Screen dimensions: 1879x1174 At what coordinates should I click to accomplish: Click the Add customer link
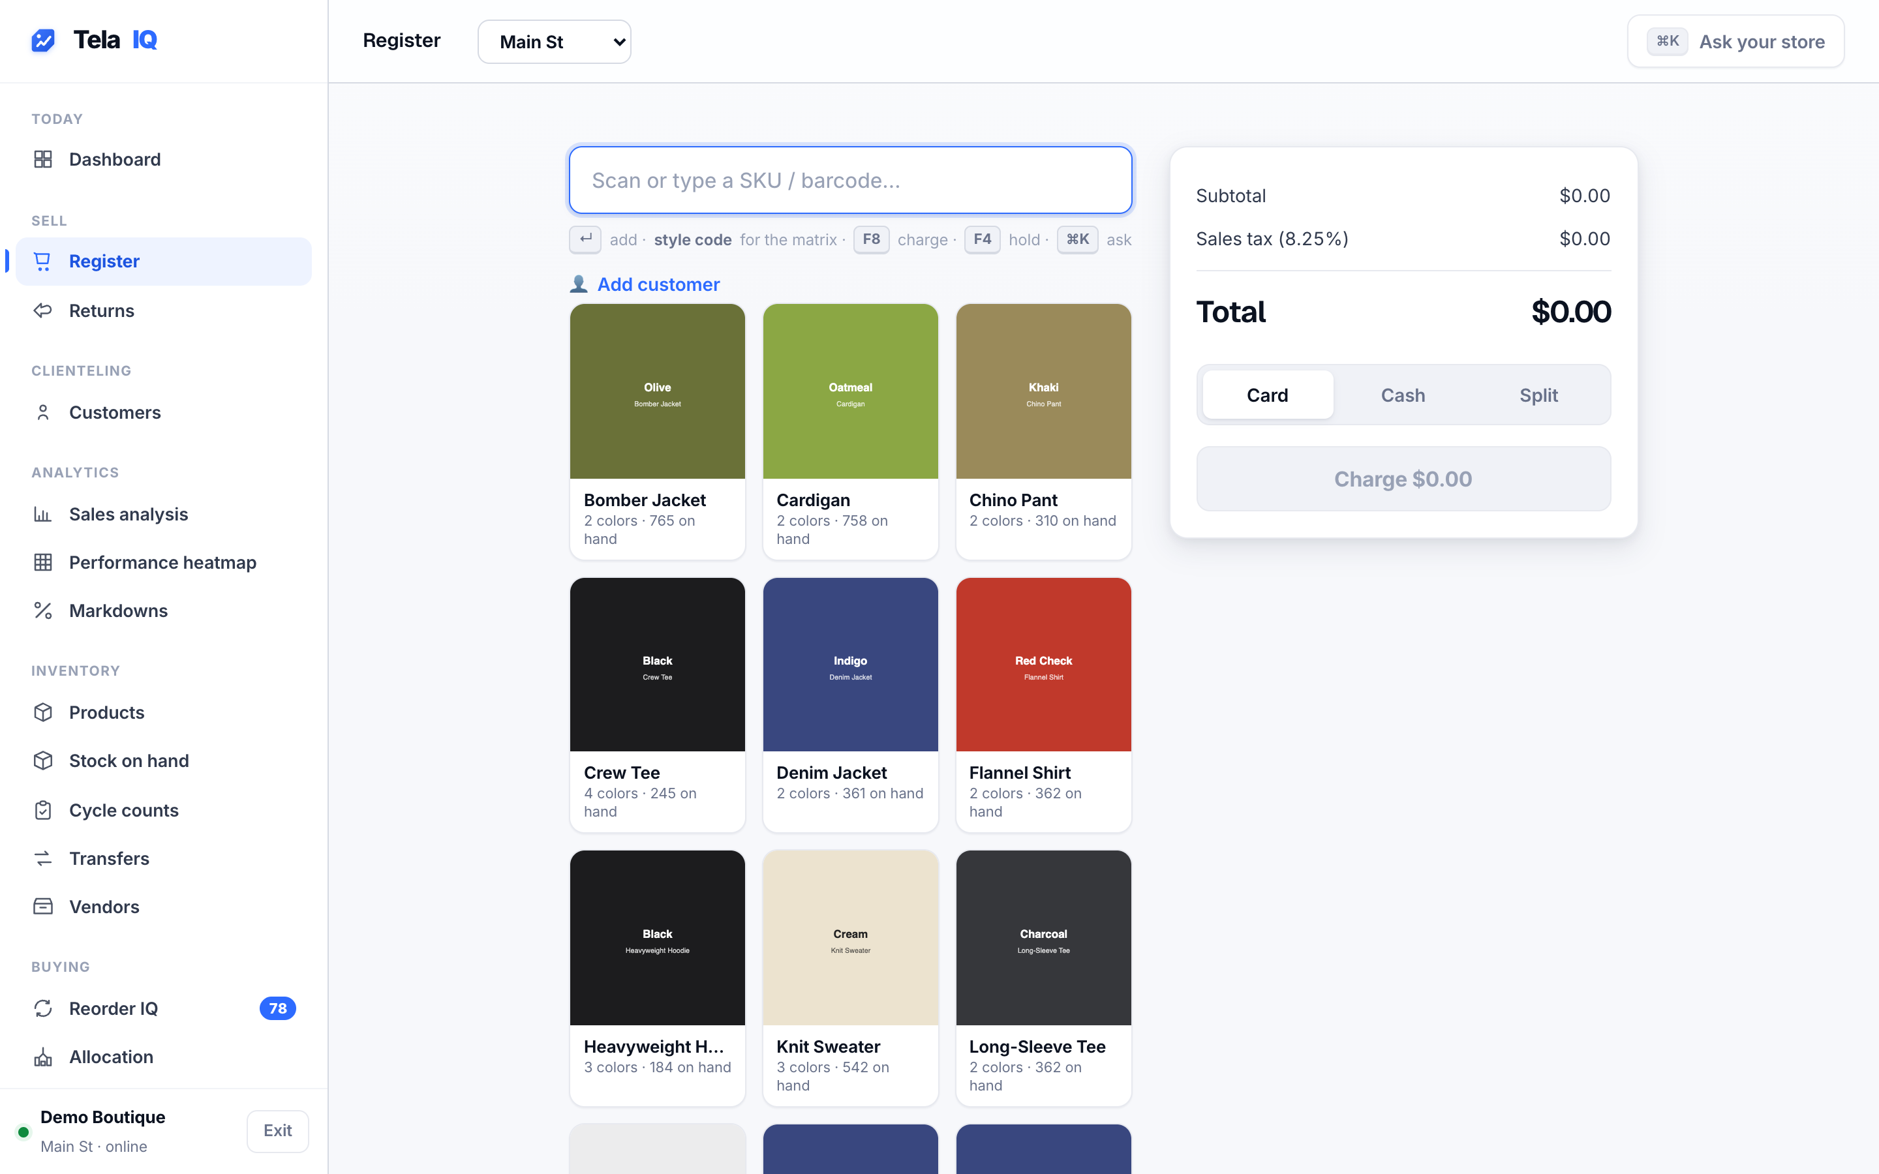[658, 284]
